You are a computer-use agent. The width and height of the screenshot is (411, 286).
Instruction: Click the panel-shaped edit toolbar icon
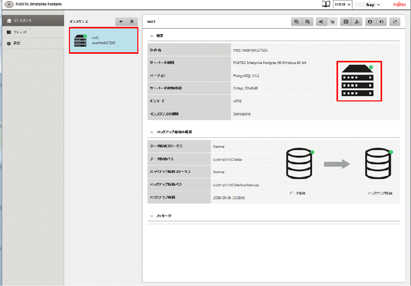click(x=346, y=22)
